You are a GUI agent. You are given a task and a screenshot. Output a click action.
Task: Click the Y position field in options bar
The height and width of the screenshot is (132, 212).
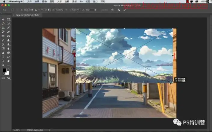click(x=46, y=10)
